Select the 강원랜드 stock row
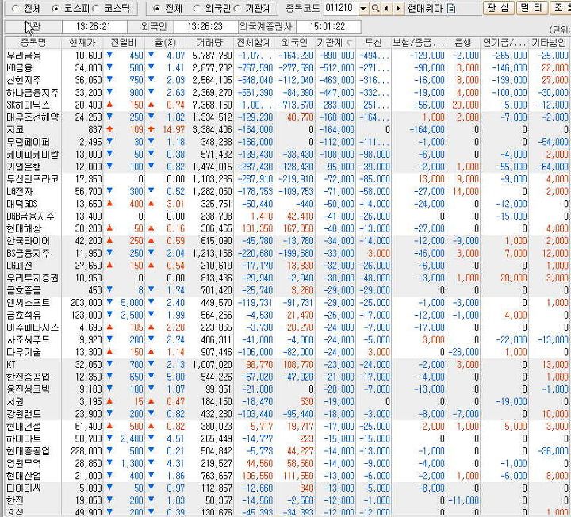The image size is (571, 517). tap(287, 415)
